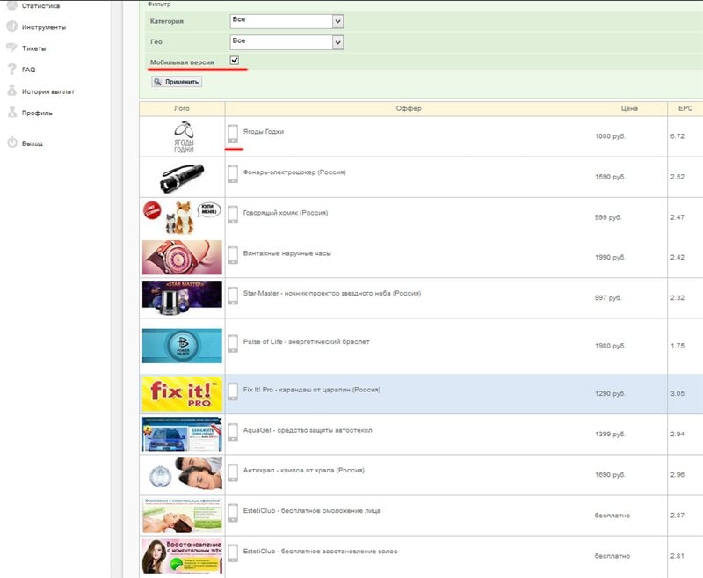Image resolution: width=703 pixels, height=578 pixels.
Task: Click the price 1290 руб. cell
Action: pyautogui.click(x=610, y=393)
